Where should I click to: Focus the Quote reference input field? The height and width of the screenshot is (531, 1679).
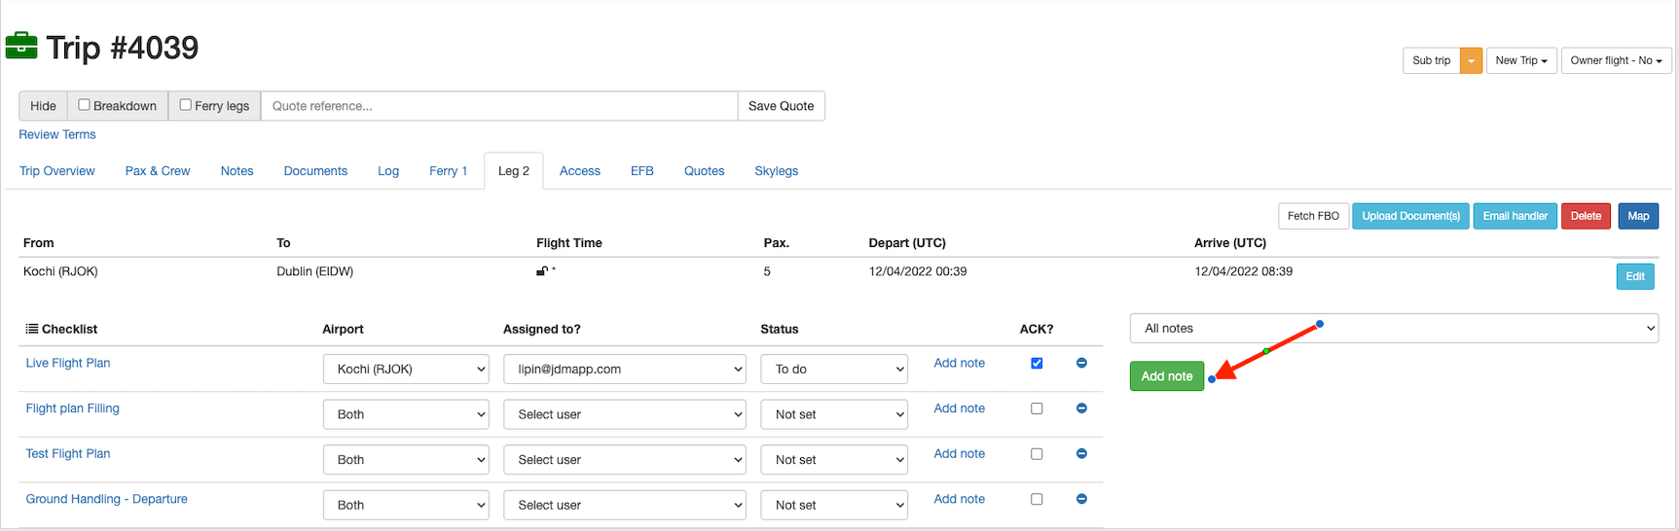[499, 106]
